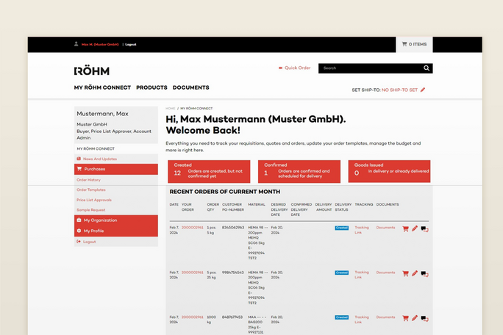Click the pencil icon beside Set Ship-To
This screenshot has height=335, width=503.
tap(423, 90)
